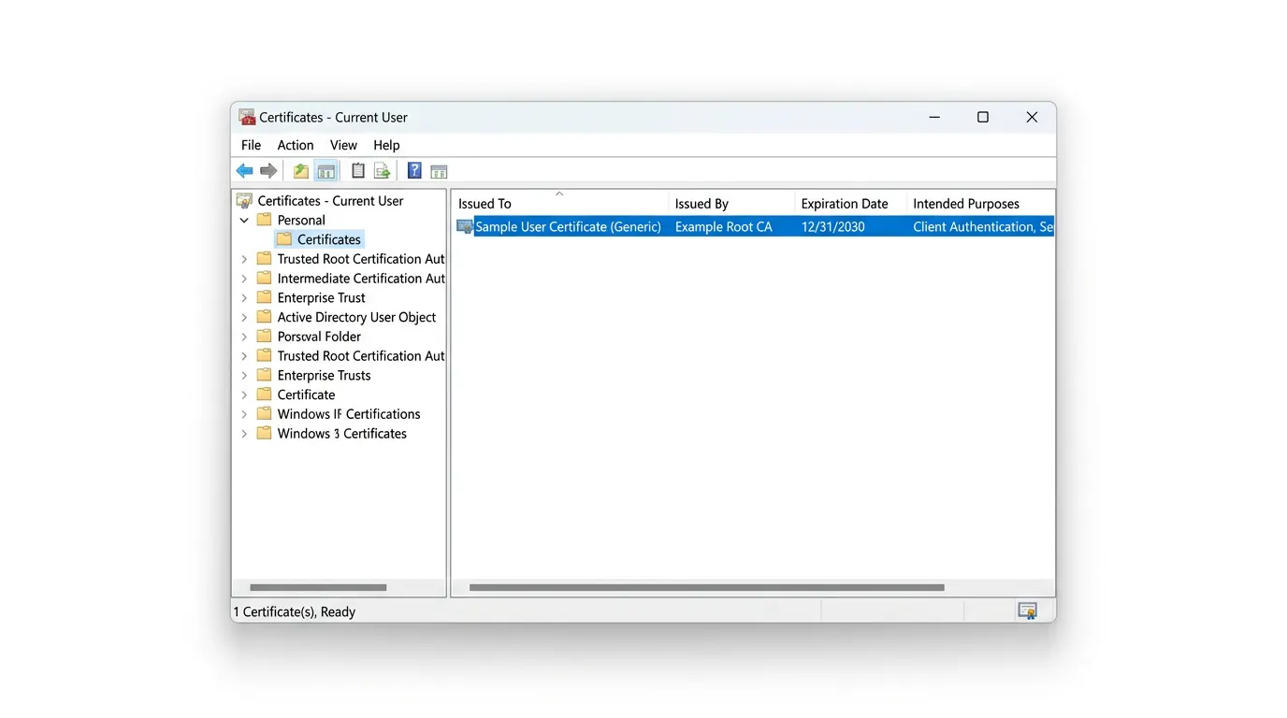Select the Enterprise Trusts folder
1287x718 pixels.
pyautogui.click(x=324, y=376)
